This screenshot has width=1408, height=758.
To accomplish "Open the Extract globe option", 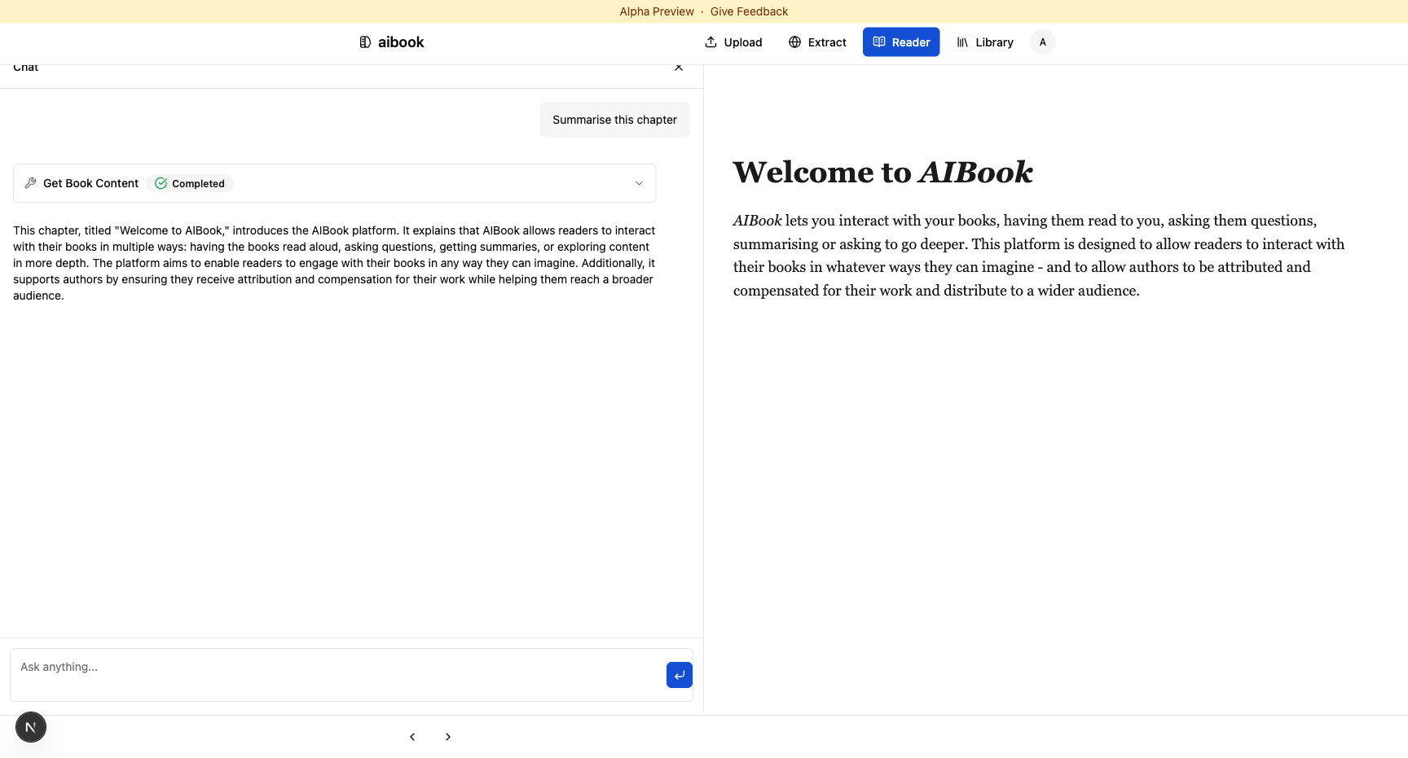I will click(x=817, y=42).
